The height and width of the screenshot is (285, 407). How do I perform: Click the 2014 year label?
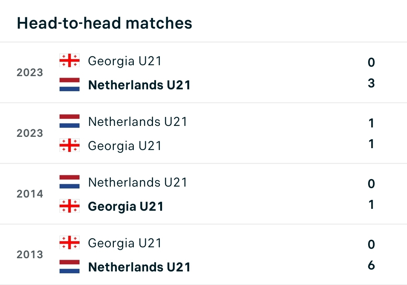[x=30, y=194]
